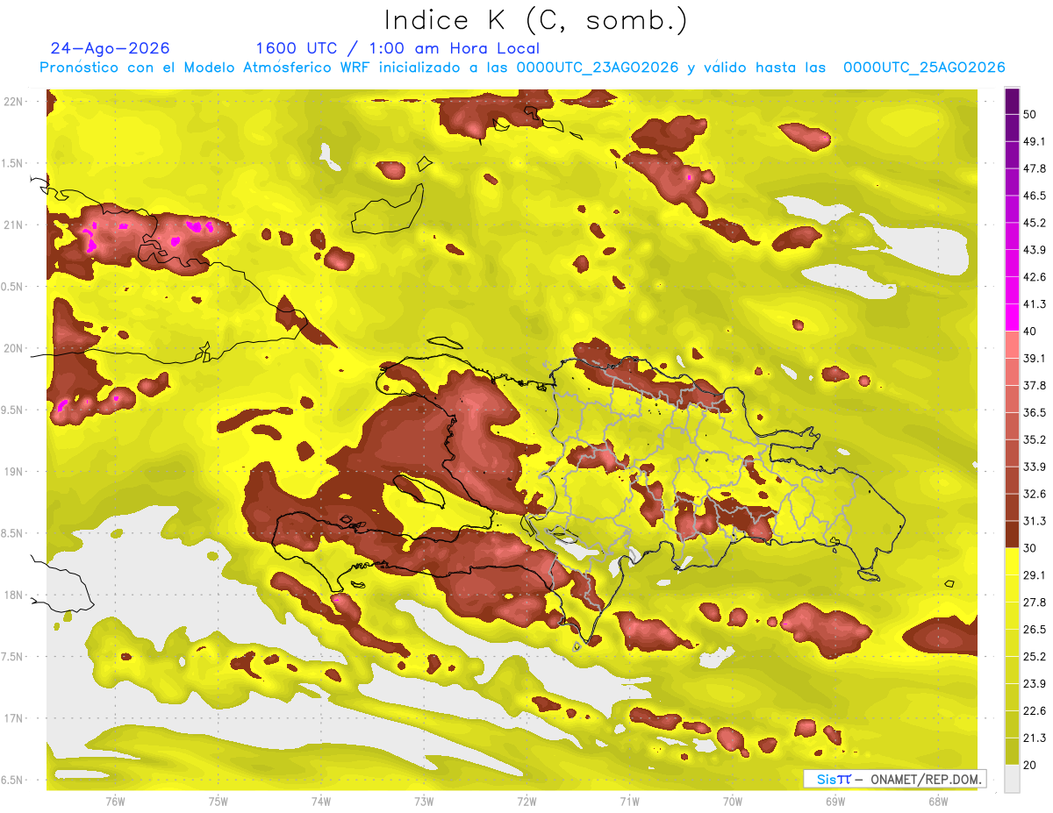Click the gray legend swatch below 20
Screen dimensions: 1053x813
(x=1012, y=778)
